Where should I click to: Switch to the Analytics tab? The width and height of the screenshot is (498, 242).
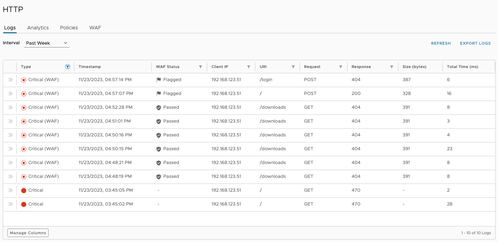click(x=38, y=28)
